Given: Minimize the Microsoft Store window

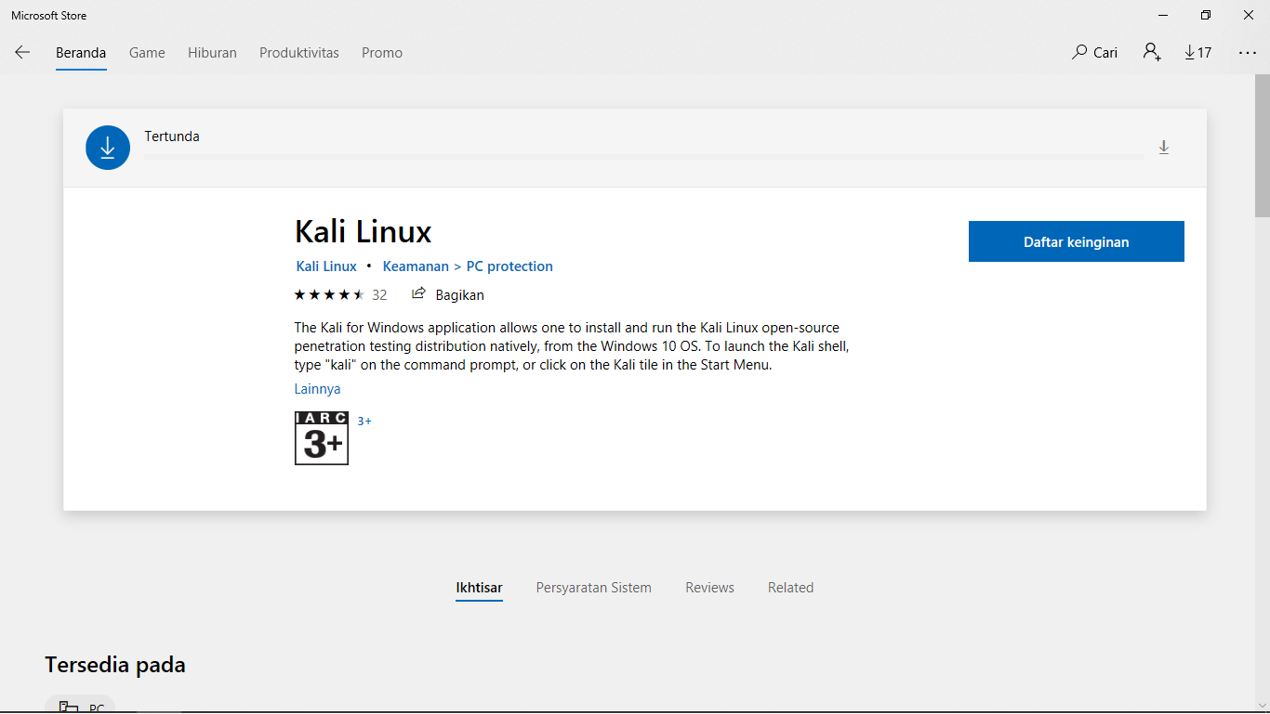Looking at the screenshot, I should coord(1163,15).
